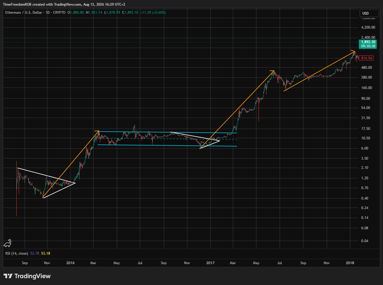This screenshot has width=383, height=285.
Task: Select the Ethereum / U.S. Dollar symbol title
Action: (24, 12)
